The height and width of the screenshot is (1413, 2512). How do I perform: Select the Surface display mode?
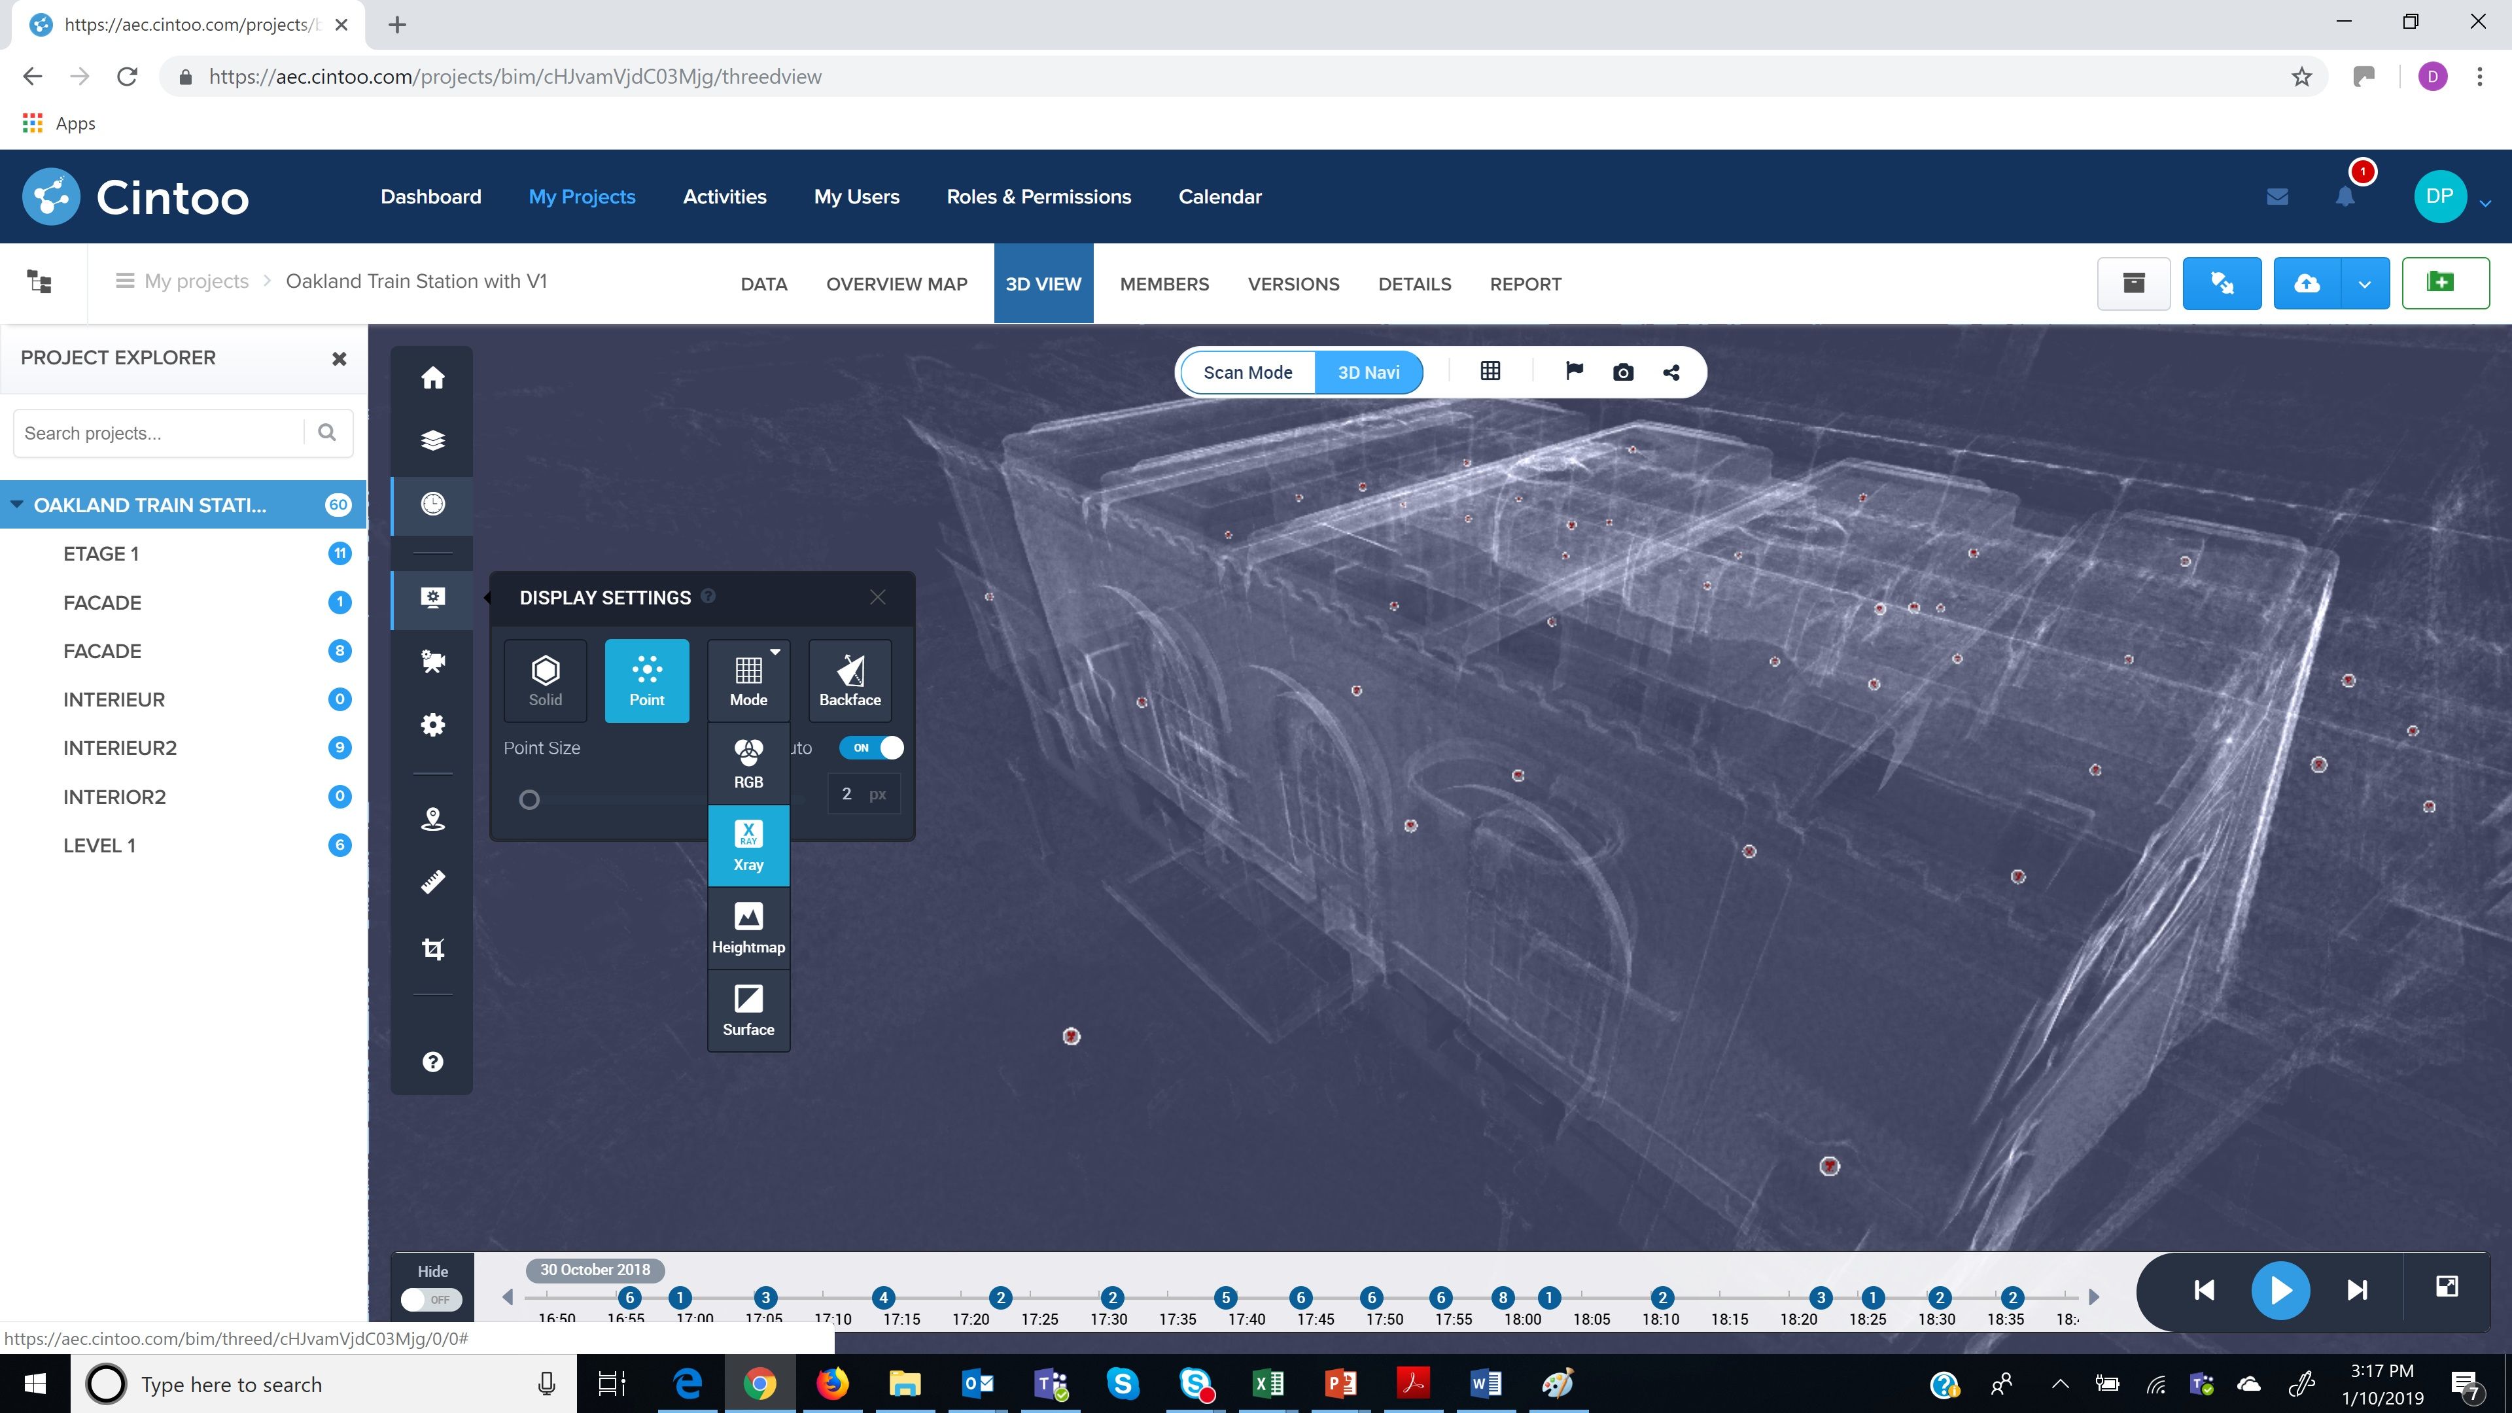(748, 1010)
